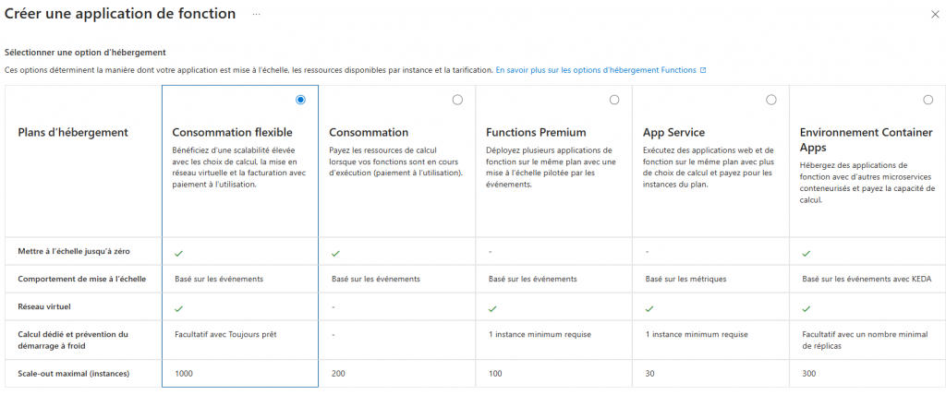This screenshot has width=946, height=419.
Task: Click the Functions Premium heading
Action: pos(537,133)
